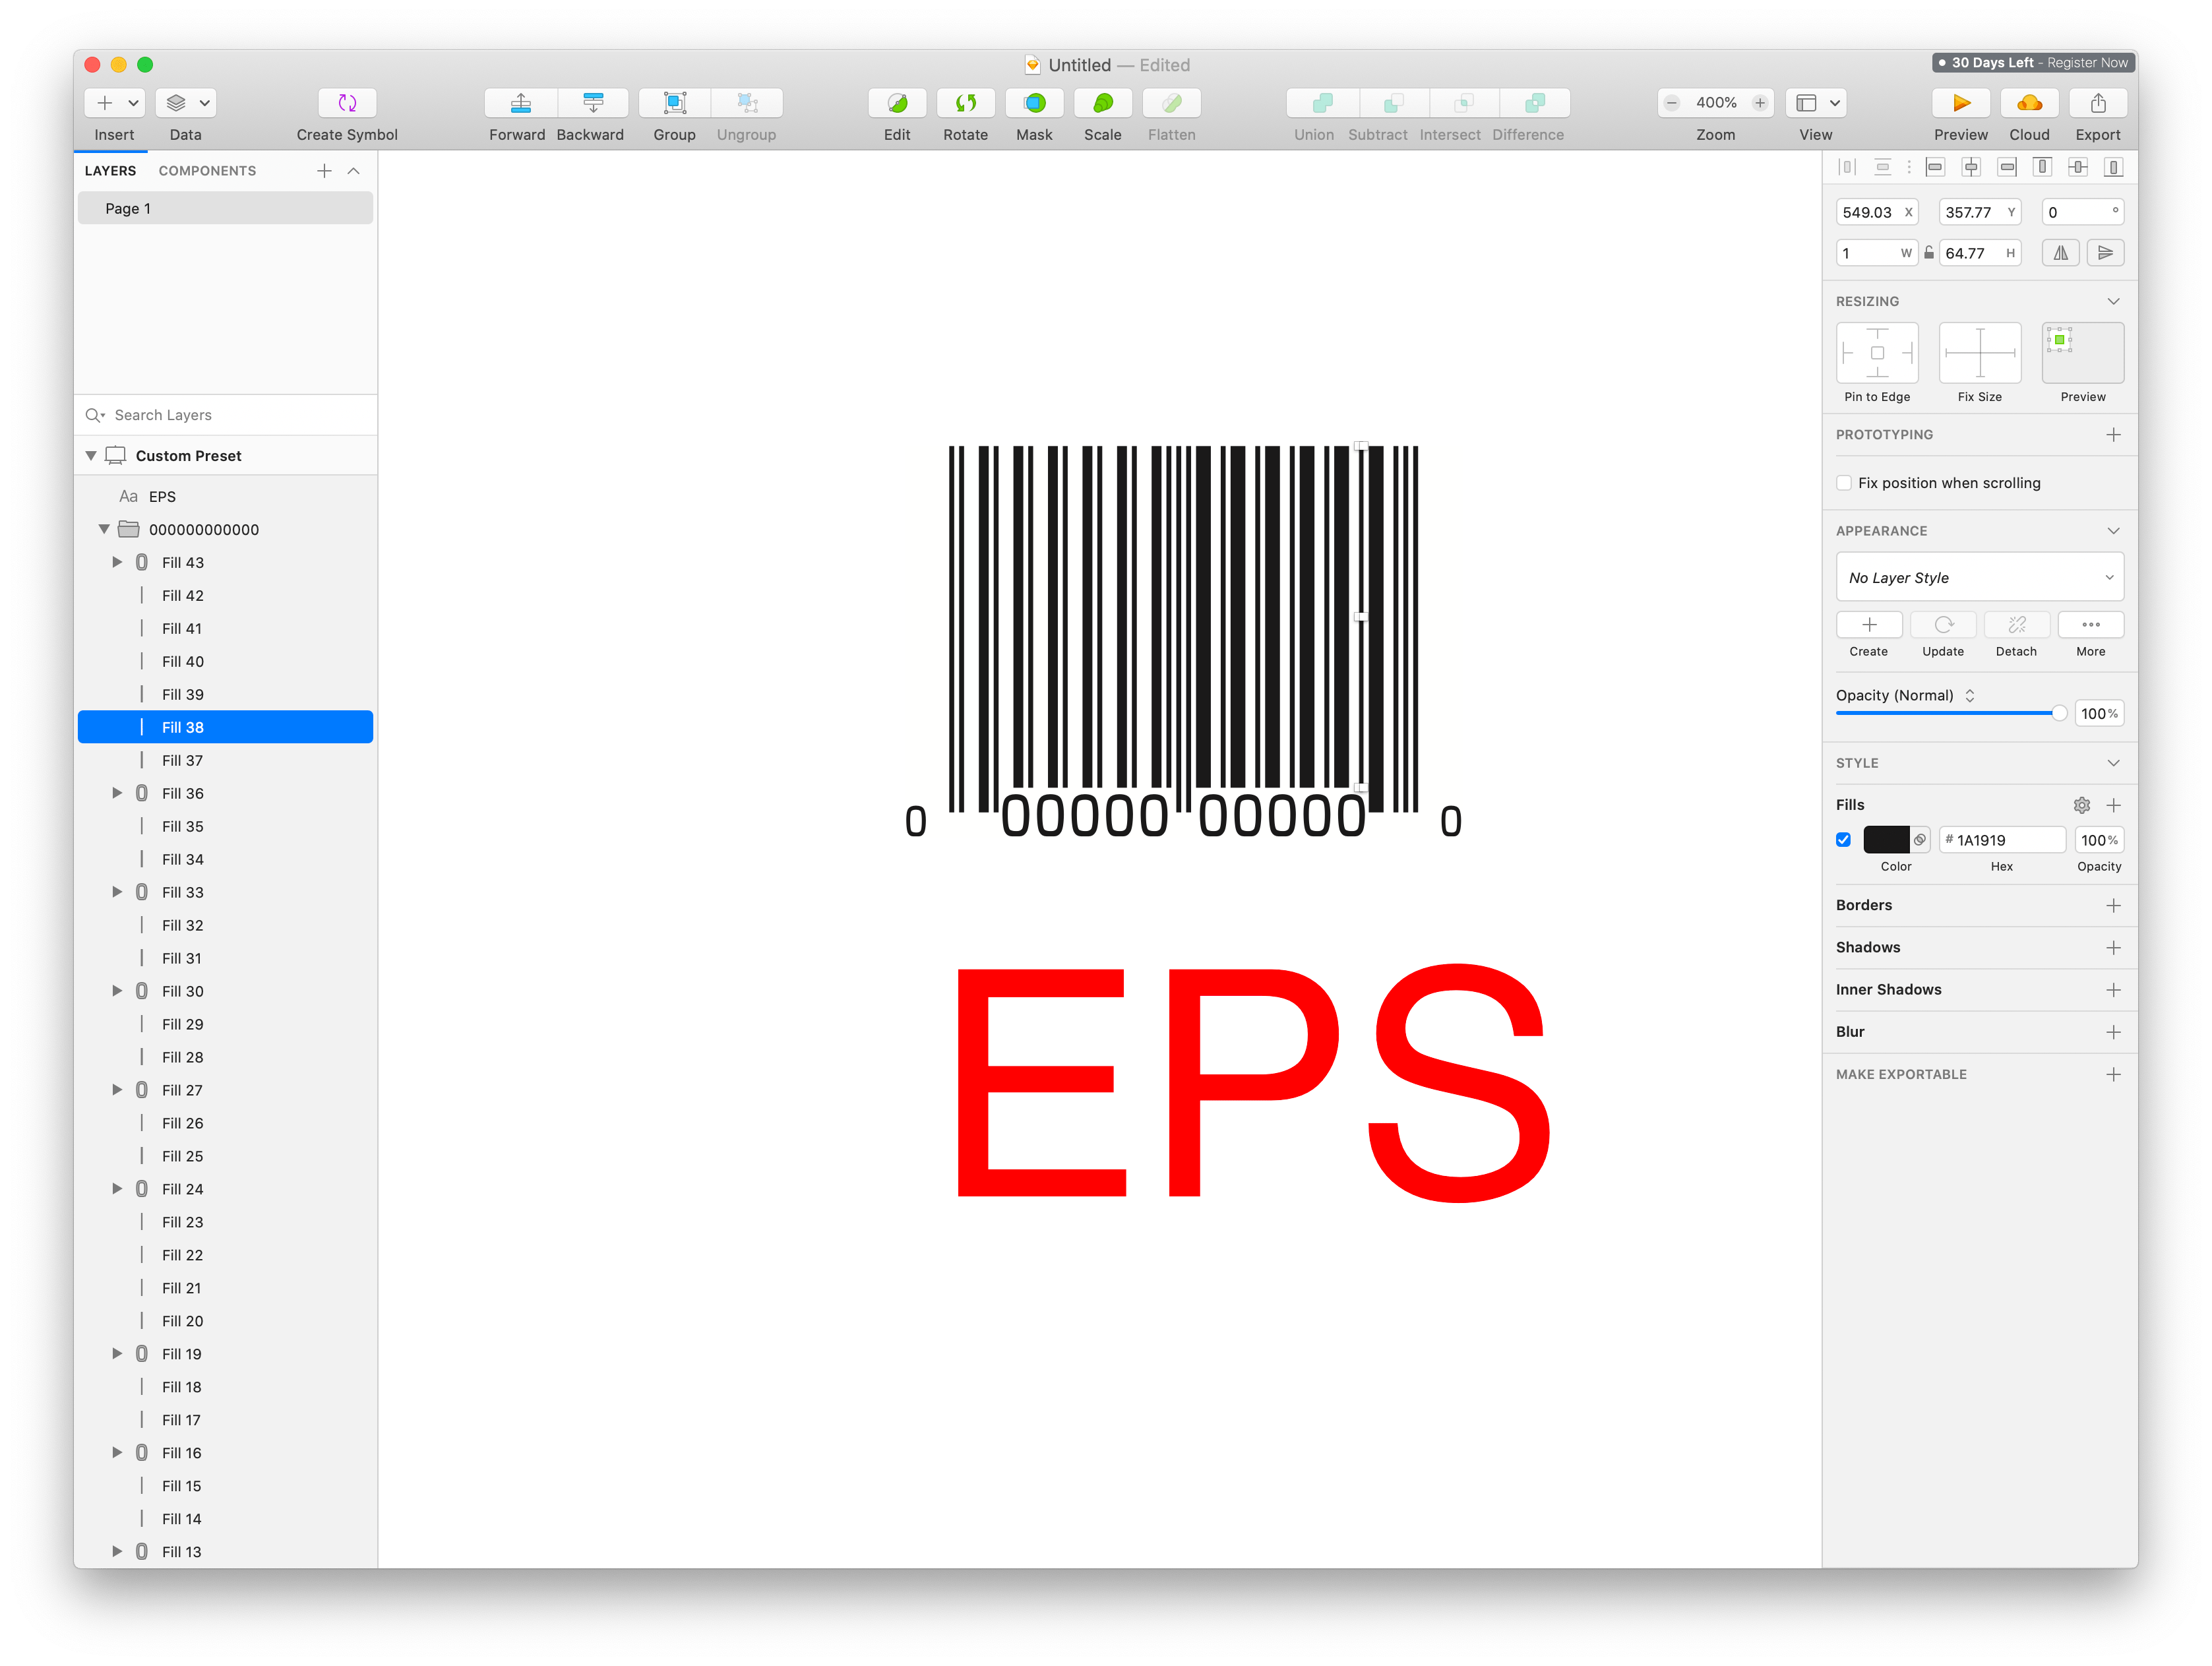Collapse the 000000000000 group folder
Image resolution: width=2212 pixels, height=1666 pixels.
[104, 529]
